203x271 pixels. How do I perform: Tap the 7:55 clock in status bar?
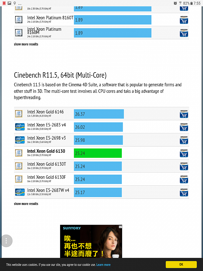pyautogui.click(x=197, y=3)
